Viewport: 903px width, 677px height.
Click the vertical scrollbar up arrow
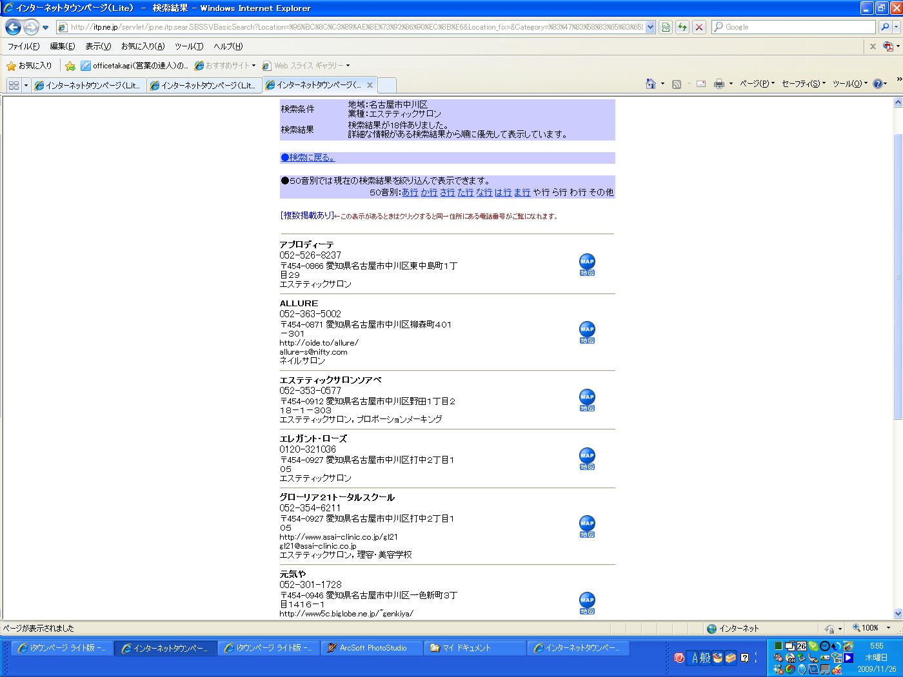(898, 103)
